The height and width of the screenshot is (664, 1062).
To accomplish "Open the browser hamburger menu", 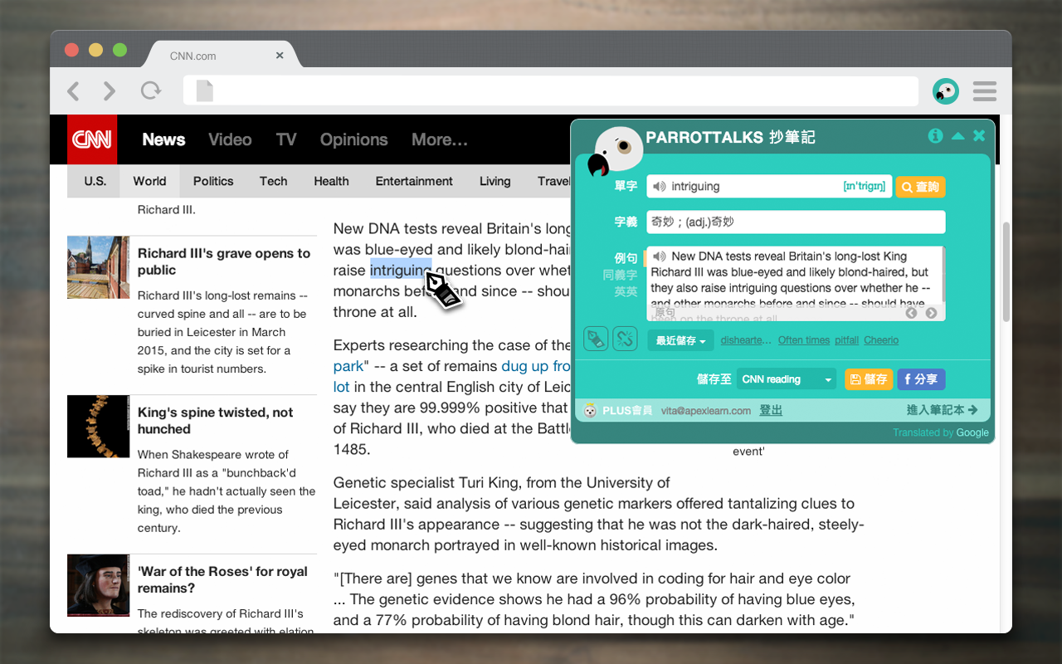I will [x=985, y=91].
